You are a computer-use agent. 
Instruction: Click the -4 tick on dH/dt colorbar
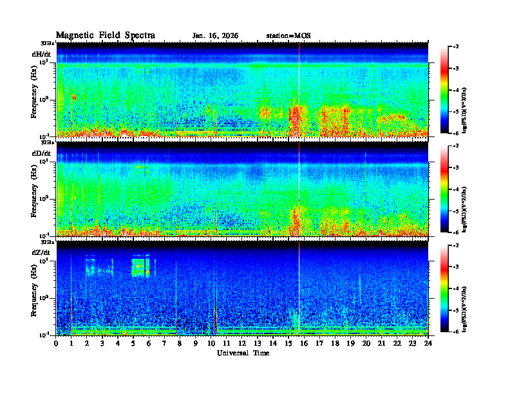tap(456, 90)
